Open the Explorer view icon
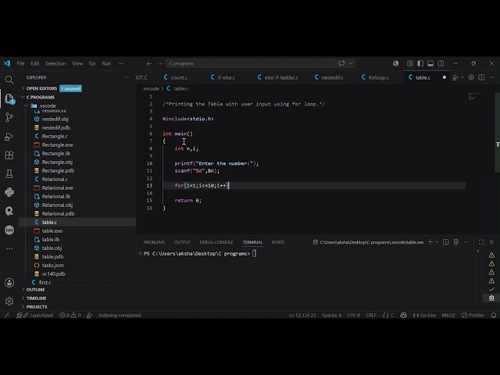The image size is (500, 375). point(9,98)
